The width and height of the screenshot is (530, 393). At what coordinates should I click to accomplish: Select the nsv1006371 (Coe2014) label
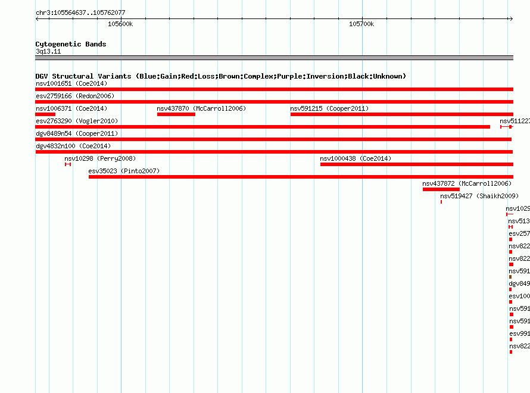71,108
